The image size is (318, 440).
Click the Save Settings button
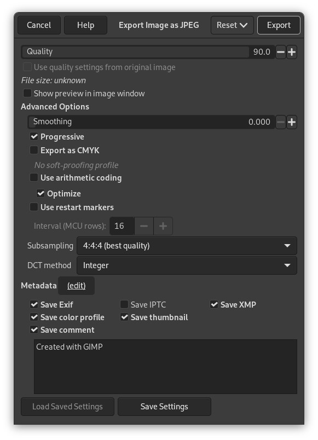coord(164,406)
